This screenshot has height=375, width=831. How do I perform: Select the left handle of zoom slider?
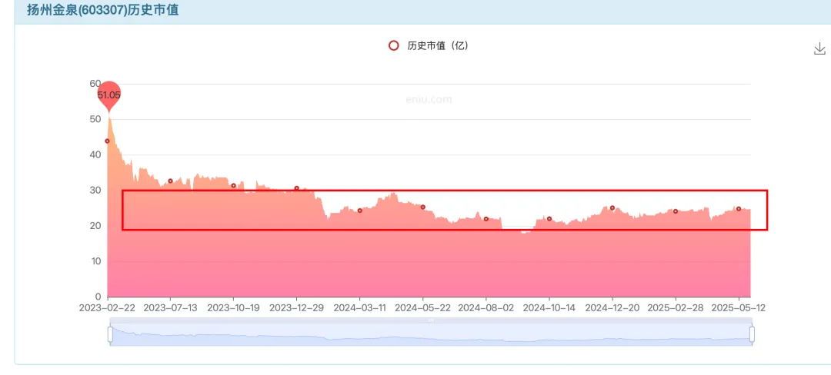pos(110,334)
